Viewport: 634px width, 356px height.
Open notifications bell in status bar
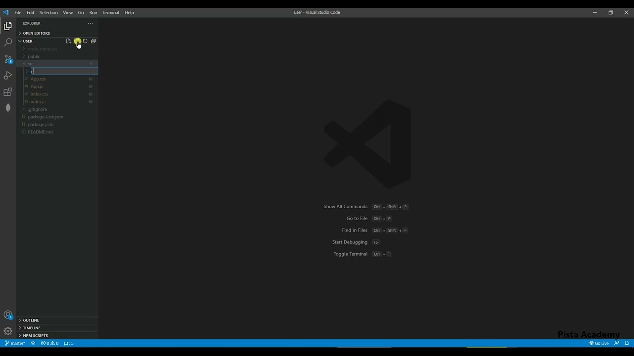(627, 343)
